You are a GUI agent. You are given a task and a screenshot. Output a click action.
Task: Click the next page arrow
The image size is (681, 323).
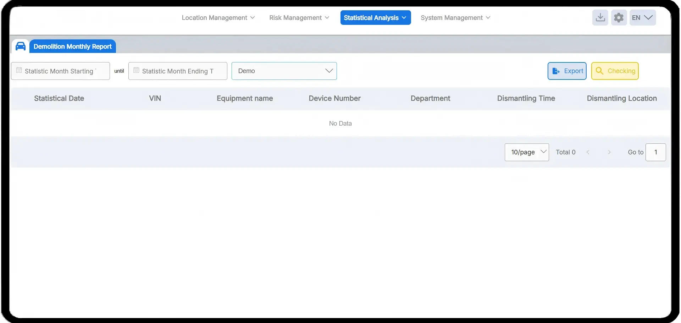point(609,152)
